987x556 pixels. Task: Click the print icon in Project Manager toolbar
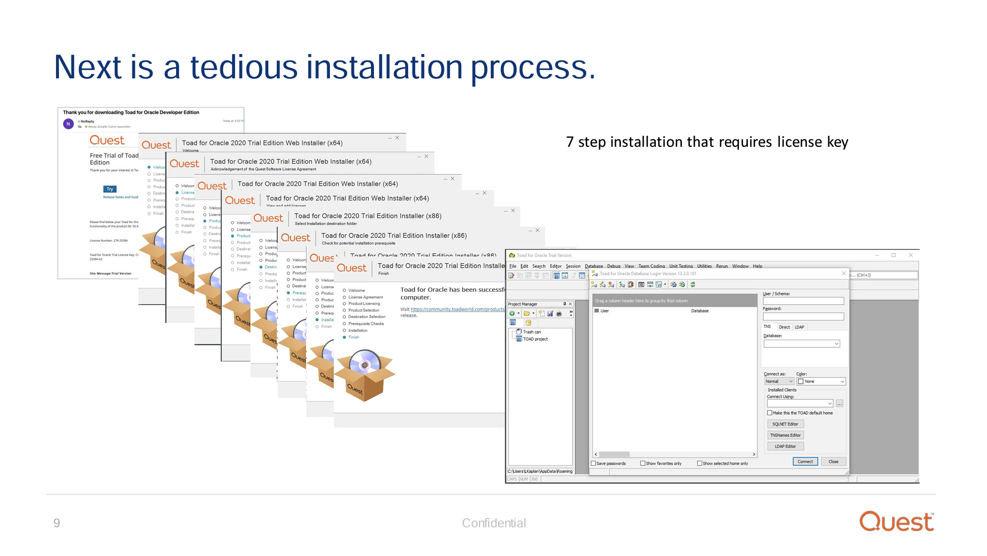559,314
